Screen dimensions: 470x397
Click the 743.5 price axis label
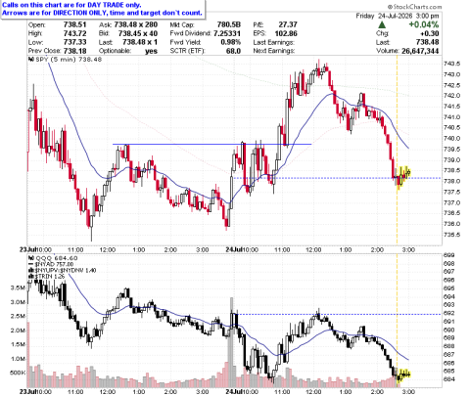click(x=451, y=64)
